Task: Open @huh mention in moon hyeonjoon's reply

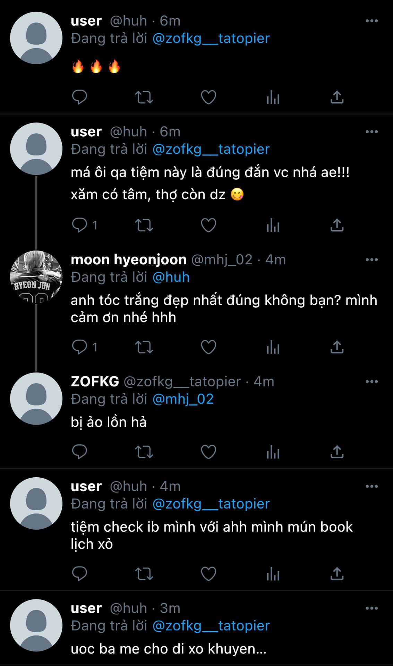Action: (x=171, y=277)
